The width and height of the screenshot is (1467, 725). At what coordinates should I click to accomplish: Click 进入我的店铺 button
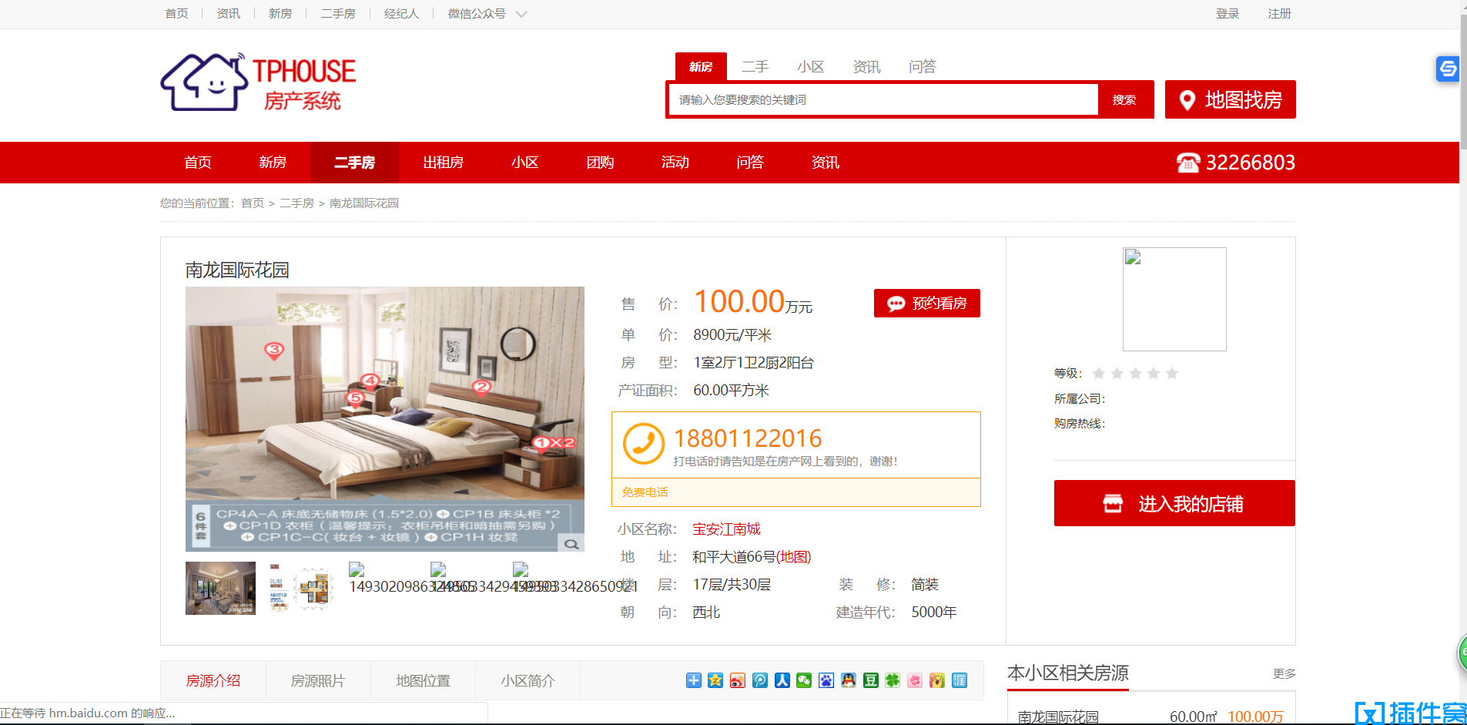(x=1174, y=503)
